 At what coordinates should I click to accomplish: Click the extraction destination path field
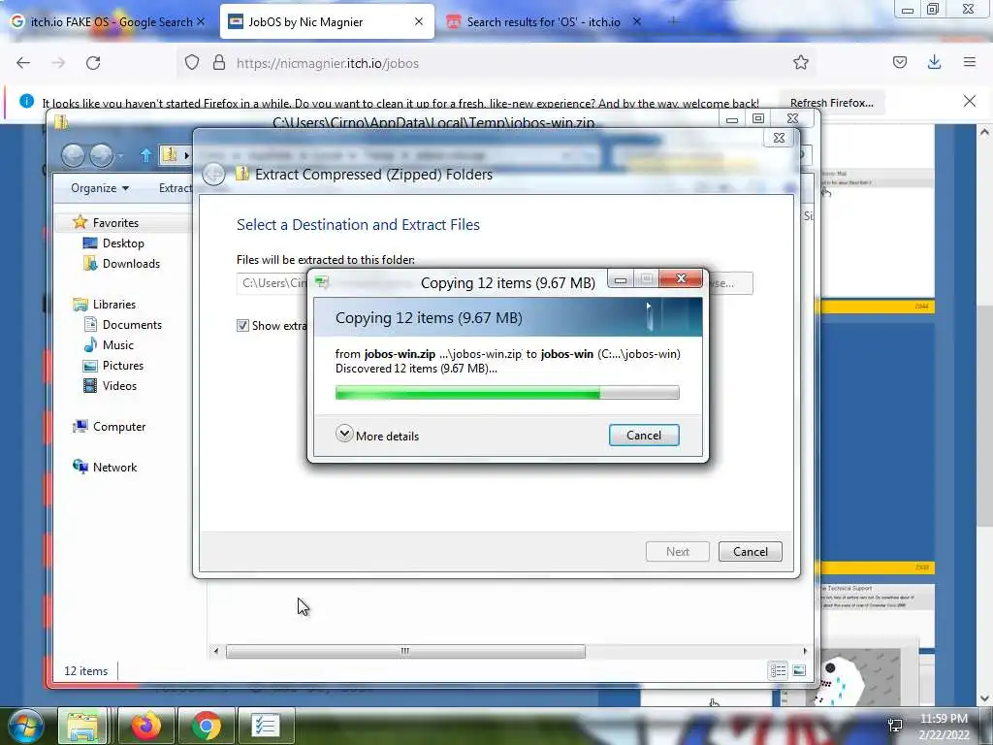click(x=272, y=283)
